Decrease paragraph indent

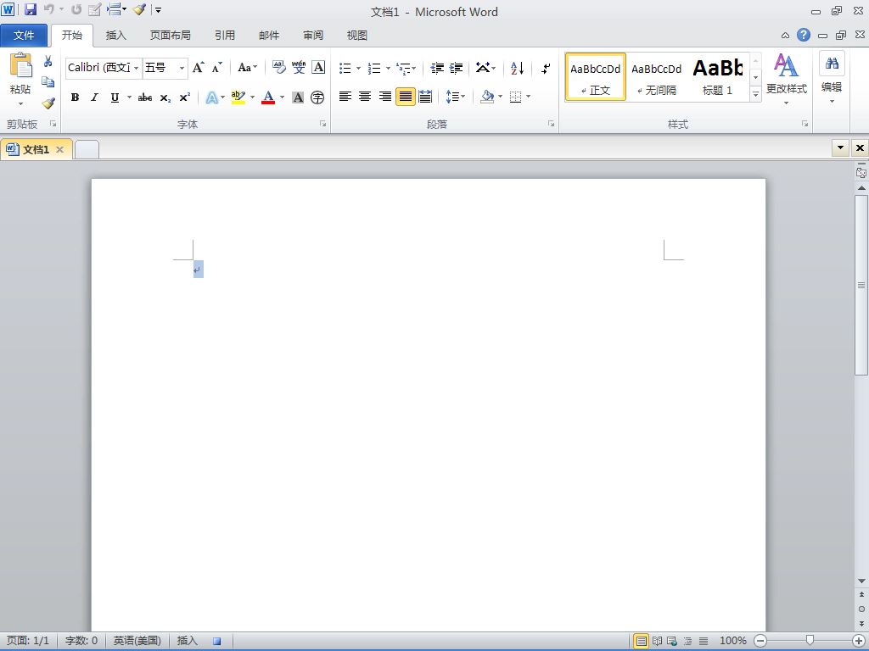(437, 68)
